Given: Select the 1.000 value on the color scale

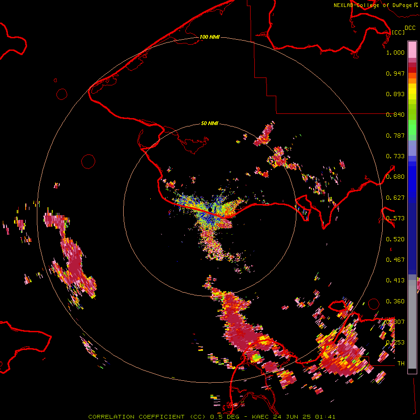Looking at the screenshot, I should click(395, 52).
